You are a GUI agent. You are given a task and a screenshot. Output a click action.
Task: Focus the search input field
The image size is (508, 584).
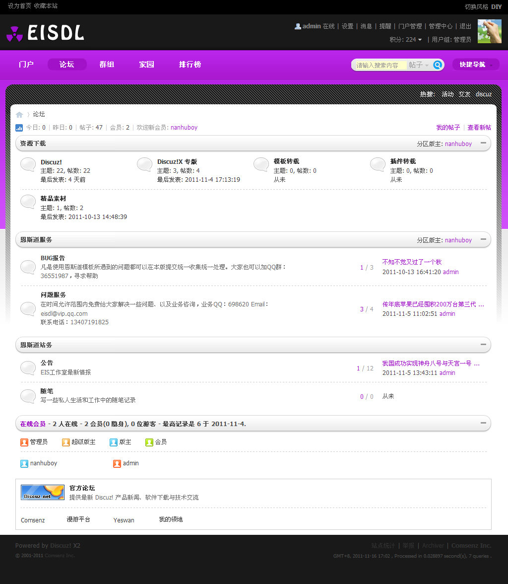click(381, 65)
